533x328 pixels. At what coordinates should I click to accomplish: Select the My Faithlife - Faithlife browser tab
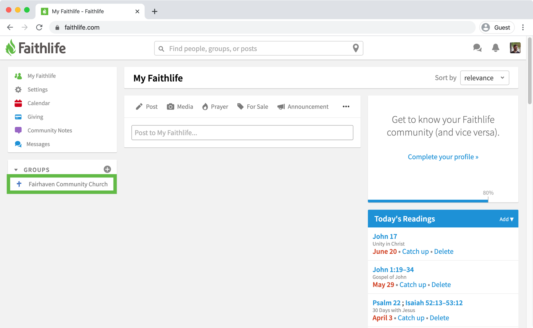90,12
